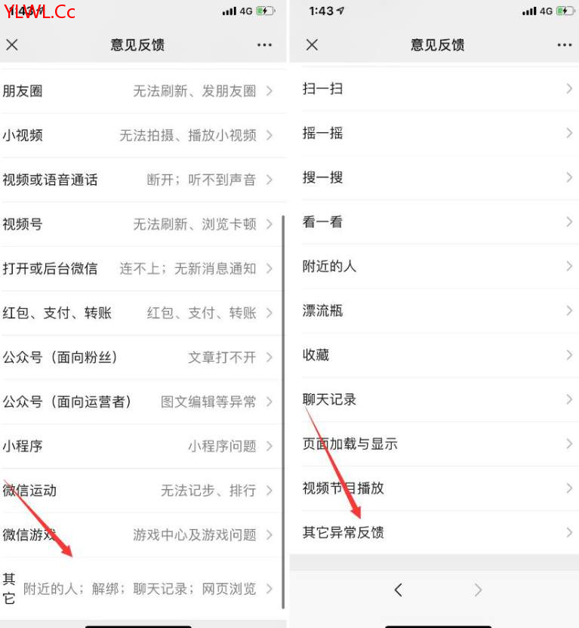Image resolution: width=579 pixels, height=628 pixels.
Task: Tap the 搜一搜 item
Action: [435, 177]
